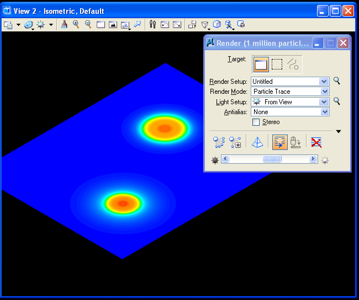359x300 pixels.
Task: Click the Render dialog title icon
Action: [210, 42]
